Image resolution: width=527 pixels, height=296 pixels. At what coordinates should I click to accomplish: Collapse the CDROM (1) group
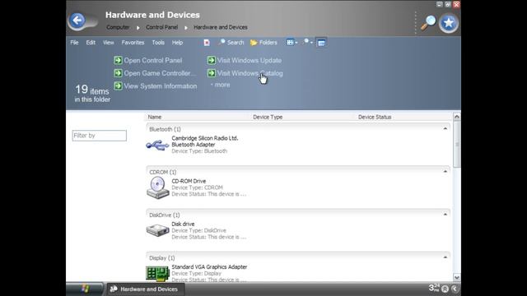[x=445, y=172]
